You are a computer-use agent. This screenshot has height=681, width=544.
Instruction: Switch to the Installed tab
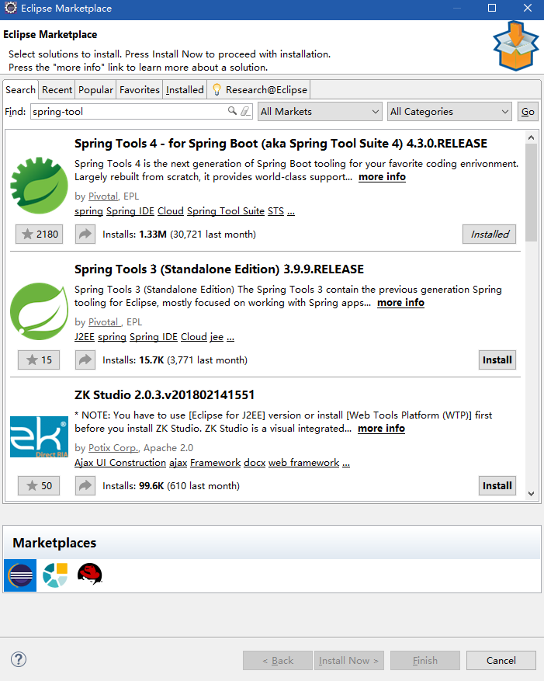pos(185,89)
